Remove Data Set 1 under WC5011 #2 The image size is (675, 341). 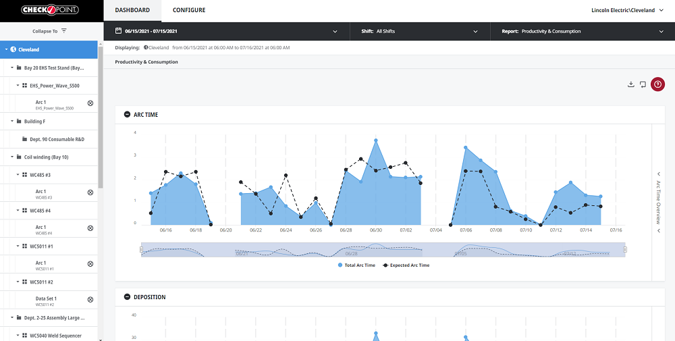pos(90,300)
